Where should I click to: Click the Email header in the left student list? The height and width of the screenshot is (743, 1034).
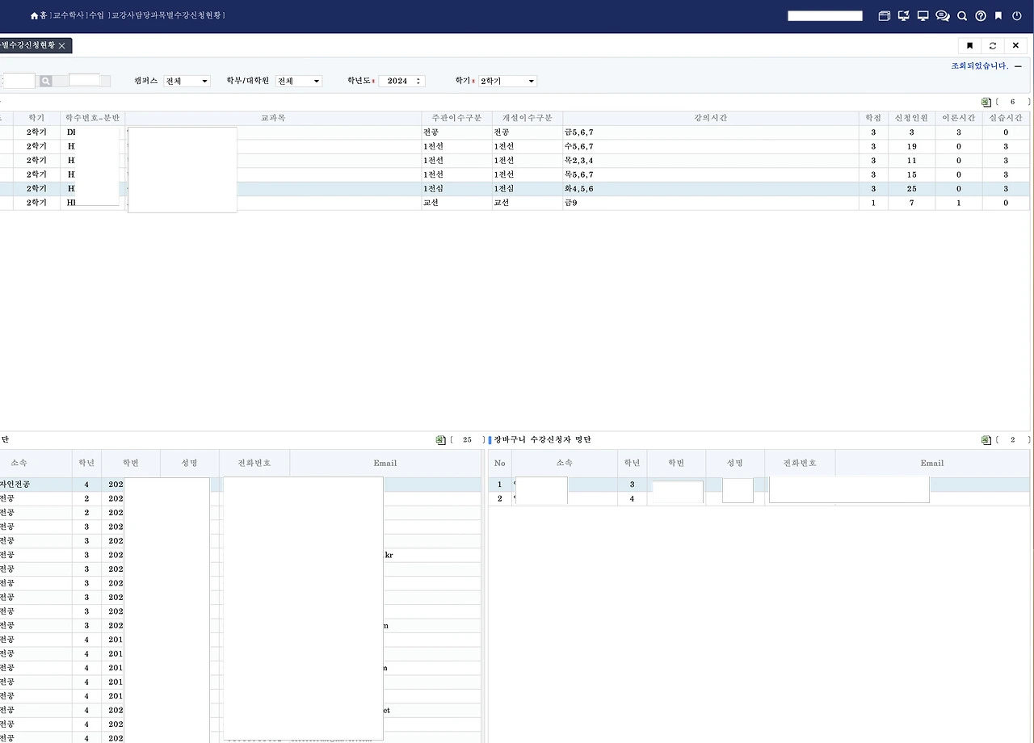click(385, 464)
